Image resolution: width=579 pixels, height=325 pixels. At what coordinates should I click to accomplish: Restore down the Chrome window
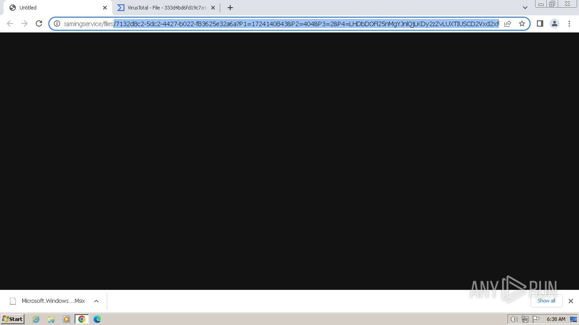coord(552,4)
